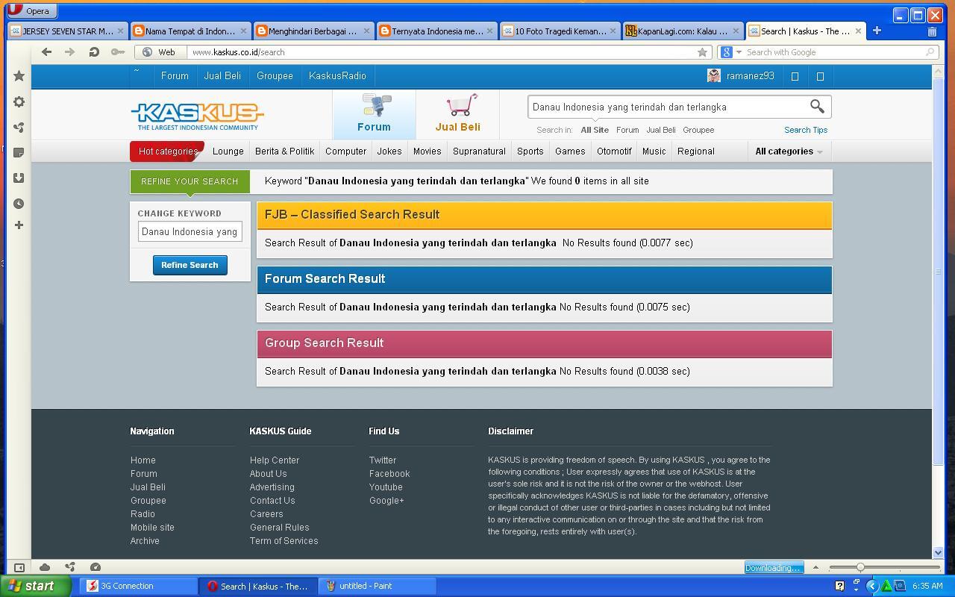Open Search Tips link
The height and width of the screenshot is (597, 955).
[x=805, y=130]
